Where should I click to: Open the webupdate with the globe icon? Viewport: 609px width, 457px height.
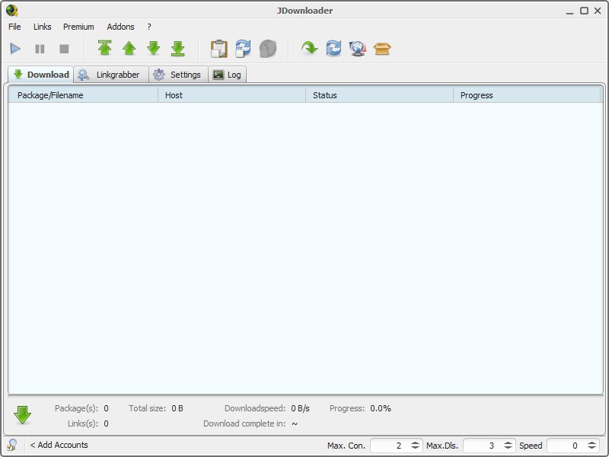tap(358, 48)
